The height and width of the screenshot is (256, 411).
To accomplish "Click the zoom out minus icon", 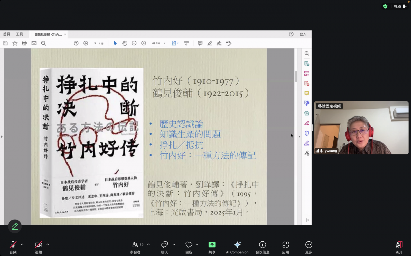I will [x=134, y=43].
